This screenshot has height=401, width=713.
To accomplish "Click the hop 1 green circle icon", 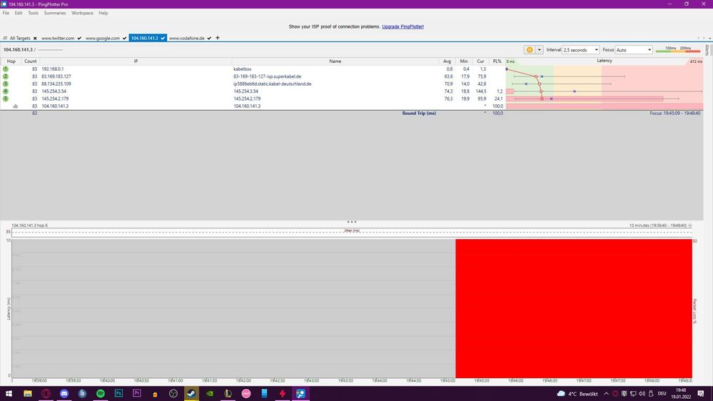I will [6, 69].
